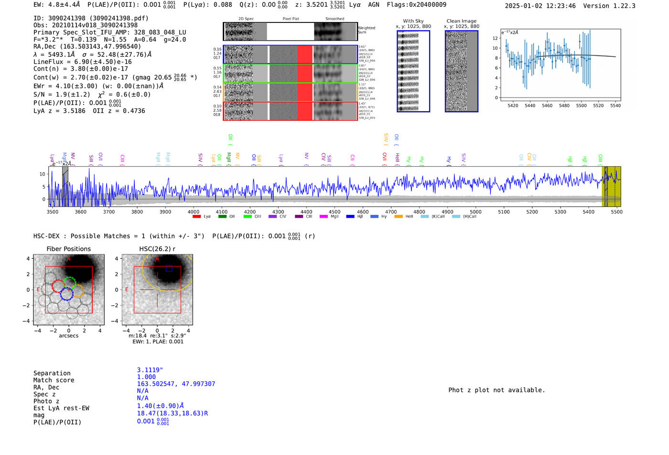Screen dimensions: 669x455
Task: Click the Phot z plot not available message
Action: [497, 390]
